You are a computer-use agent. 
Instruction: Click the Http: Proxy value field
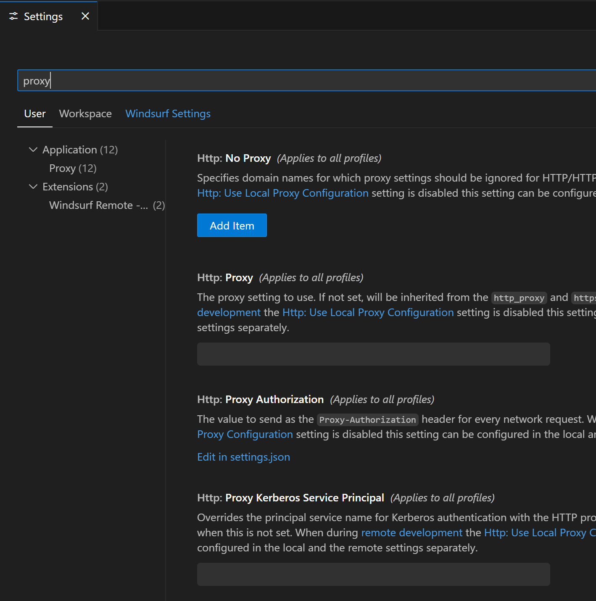tap(373, 354)
